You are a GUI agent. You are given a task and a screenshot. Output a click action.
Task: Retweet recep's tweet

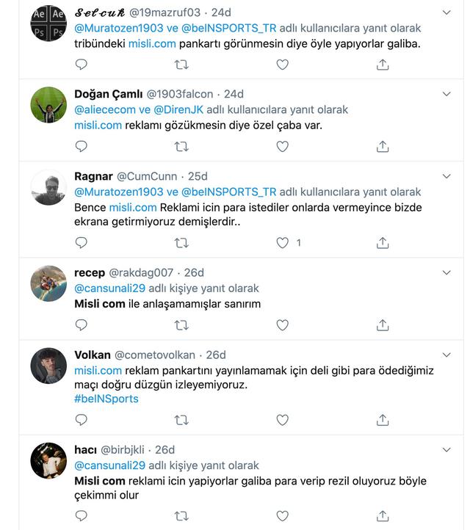click(181, 324)
